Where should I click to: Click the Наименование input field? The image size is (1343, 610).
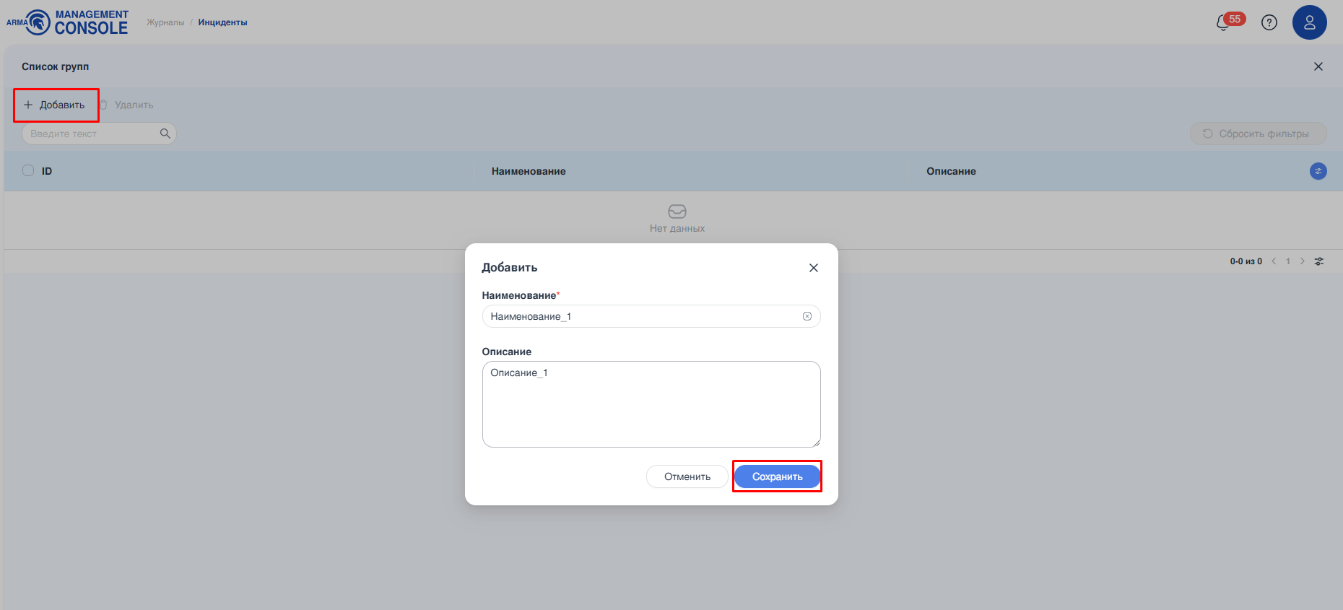[x=643, y=316]
